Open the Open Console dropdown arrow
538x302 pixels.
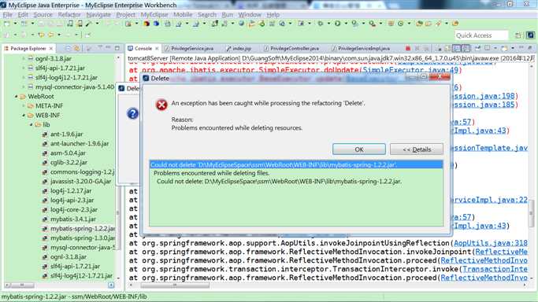tap(512, 48)
